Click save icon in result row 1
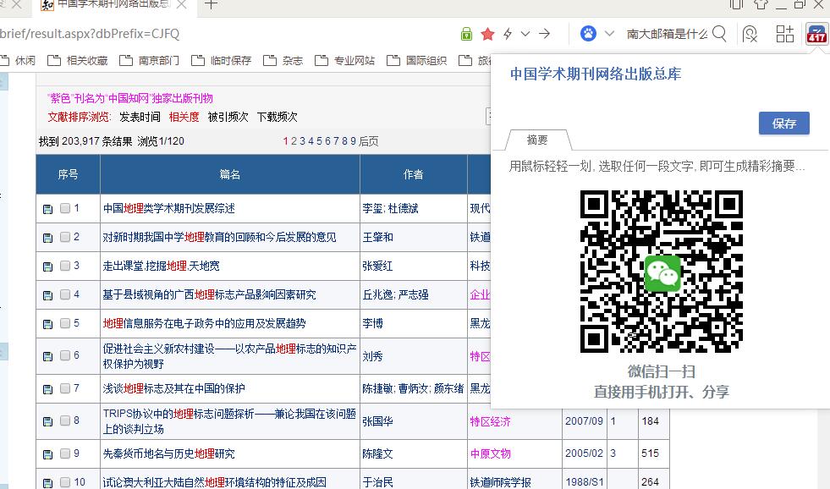830x489 pixels. tap(47, 209)
